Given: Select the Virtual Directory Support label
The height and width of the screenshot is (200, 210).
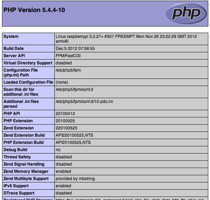Looking at the screenshot, I should (x=28, y=63).
